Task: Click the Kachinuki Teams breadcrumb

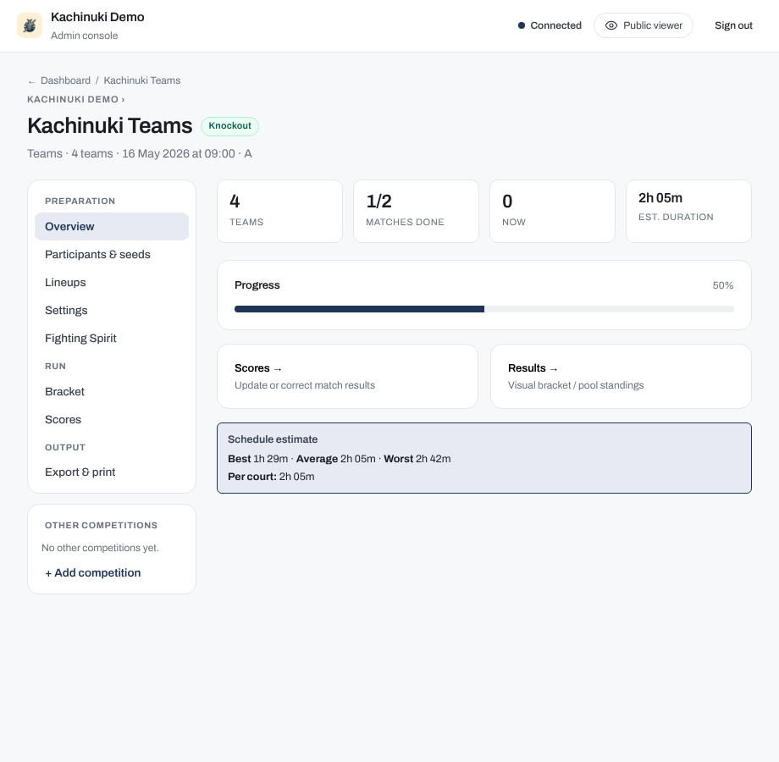Action: pyautogui.click(x=142, y=80)
